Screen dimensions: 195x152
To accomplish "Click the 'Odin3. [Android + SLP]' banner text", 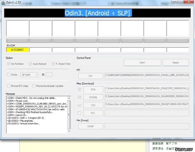I will point(98,13).
